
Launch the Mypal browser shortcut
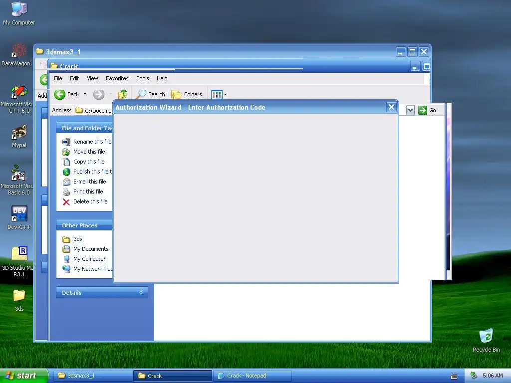[19, 137]
